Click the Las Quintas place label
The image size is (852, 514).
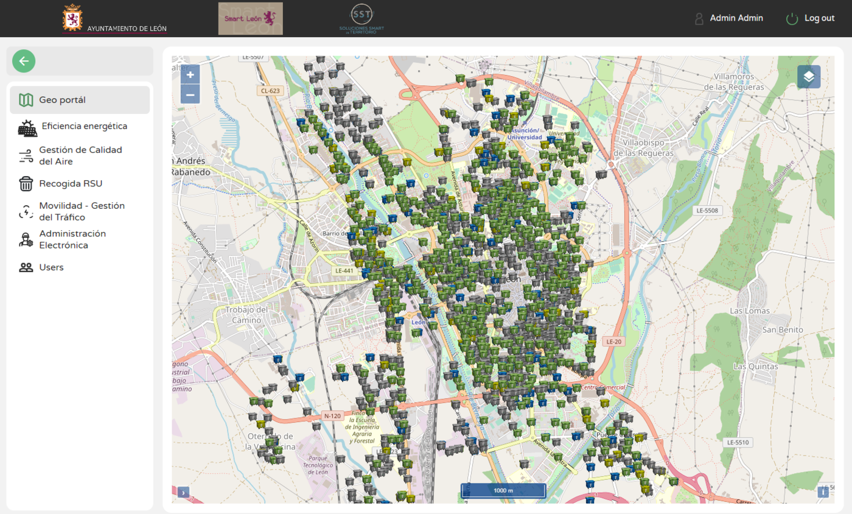(756, 367)
